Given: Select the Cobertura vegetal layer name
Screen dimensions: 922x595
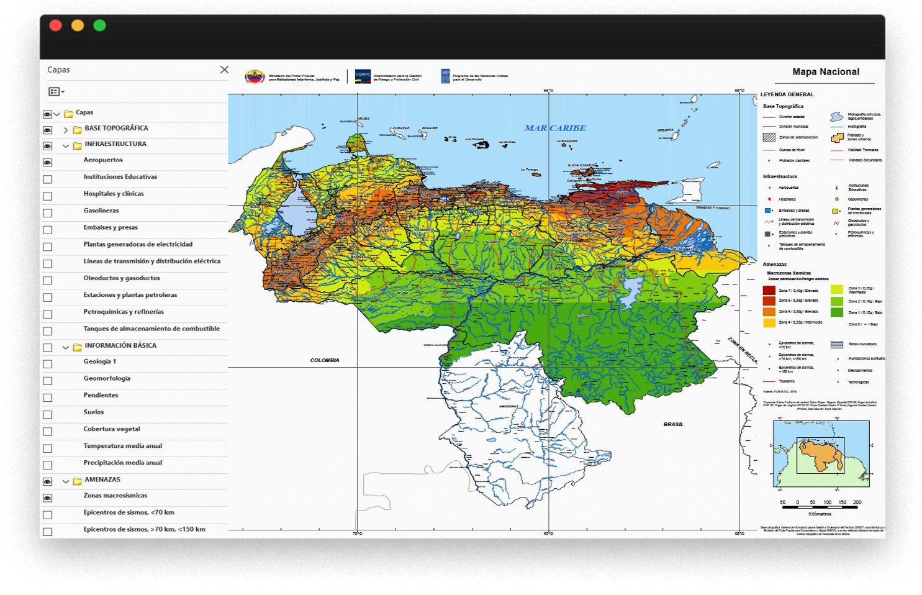Looking at the screenshot, I should coord(112,429).
